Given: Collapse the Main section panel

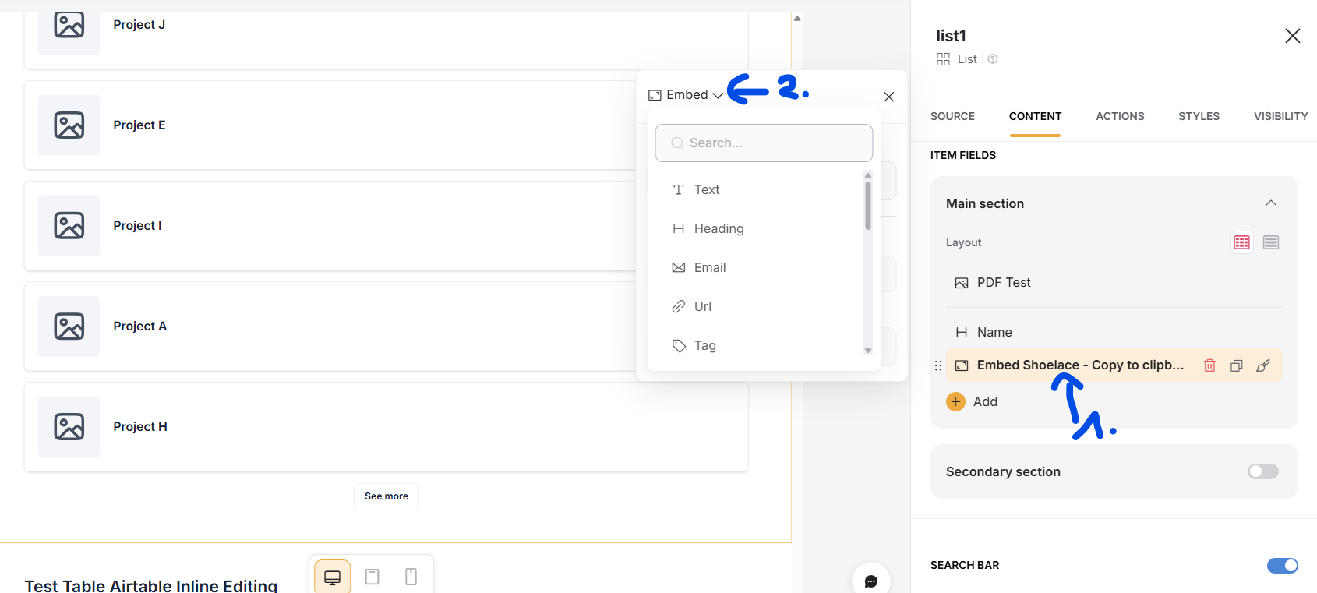Looking at the screenshot, I should 1270,203.
